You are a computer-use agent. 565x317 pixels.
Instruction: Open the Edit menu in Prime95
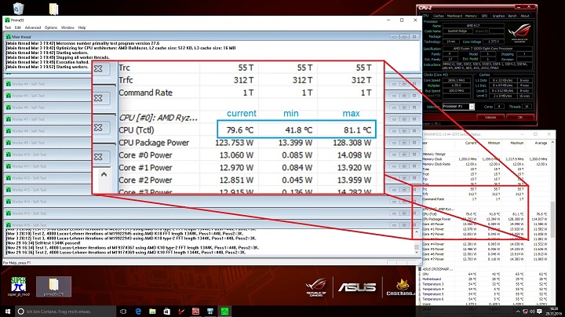pyautogui.click(x=17, y=27)
